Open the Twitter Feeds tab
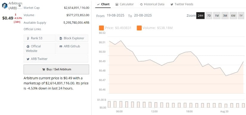Screen dimensions: 246x115 (182, 4)
